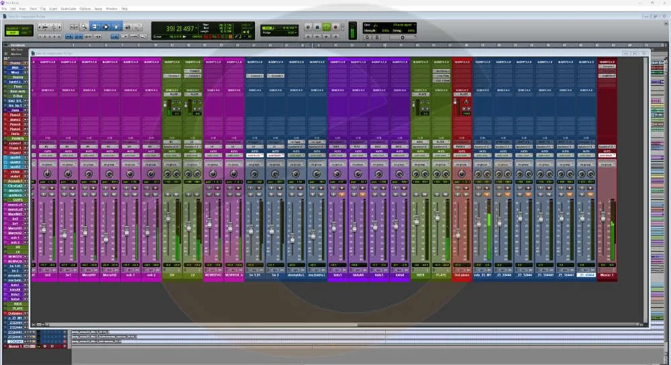Image resolution: width=671 pixels, height=365 pixels.
Task: Select Piano2 in the track list
Action: coord(15,115)
